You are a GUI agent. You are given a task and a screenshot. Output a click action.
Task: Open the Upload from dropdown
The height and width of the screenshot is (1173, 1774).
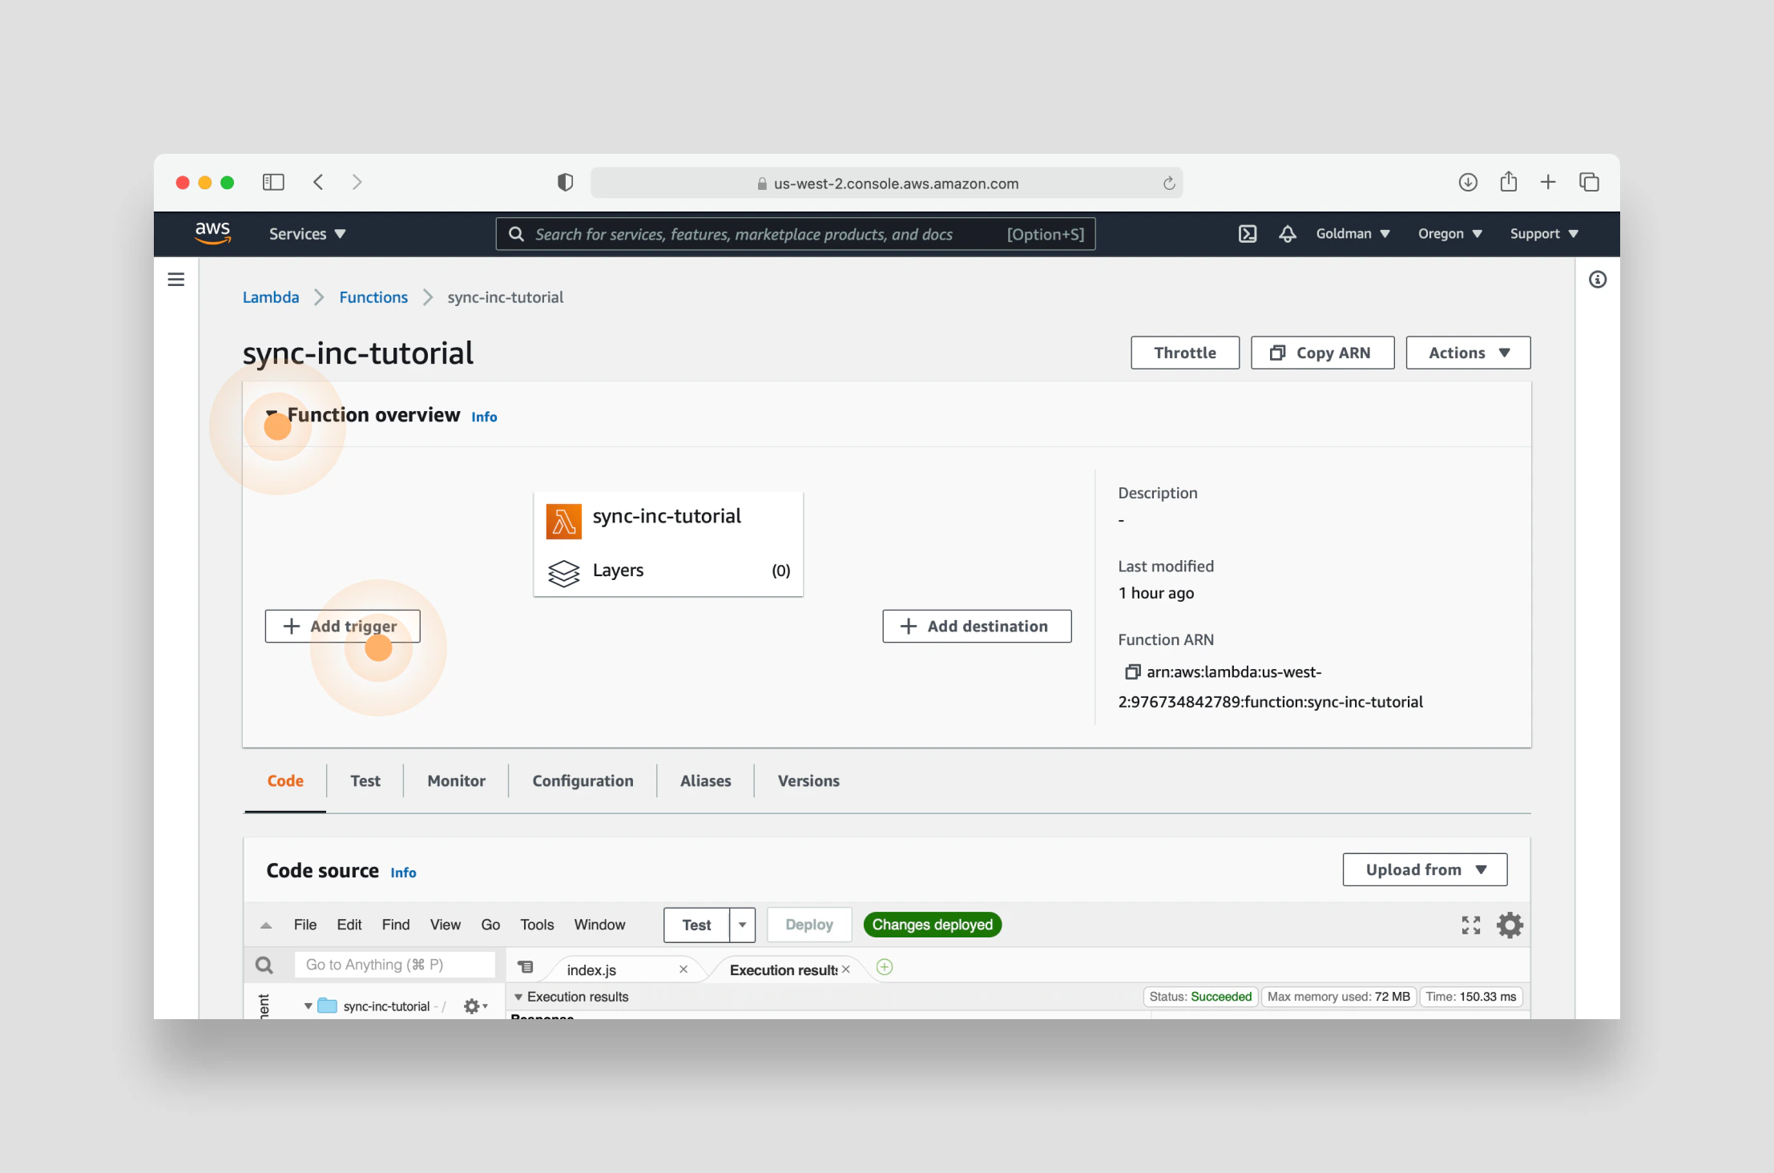coord(1425,869)
